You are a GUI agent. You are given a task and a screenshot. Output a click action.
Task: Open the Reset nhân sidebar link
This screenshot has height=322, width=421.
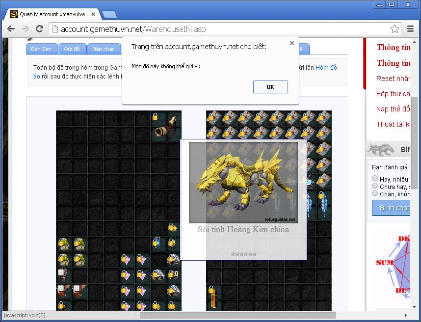pos(393,79)
